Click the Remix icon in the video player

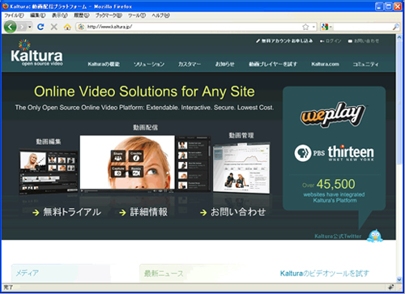136,172
